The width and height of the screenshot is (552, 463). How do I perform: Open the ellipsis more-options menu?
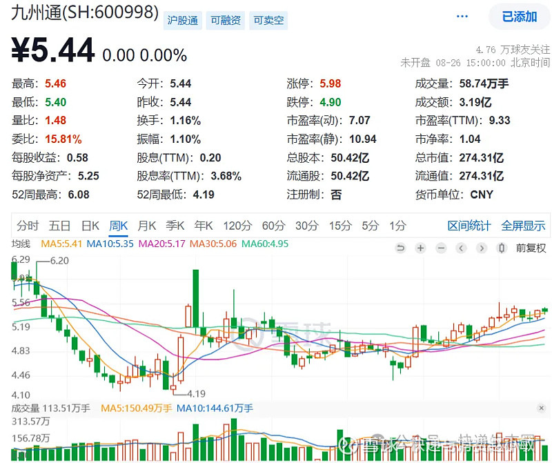click(x=462, y=15)
